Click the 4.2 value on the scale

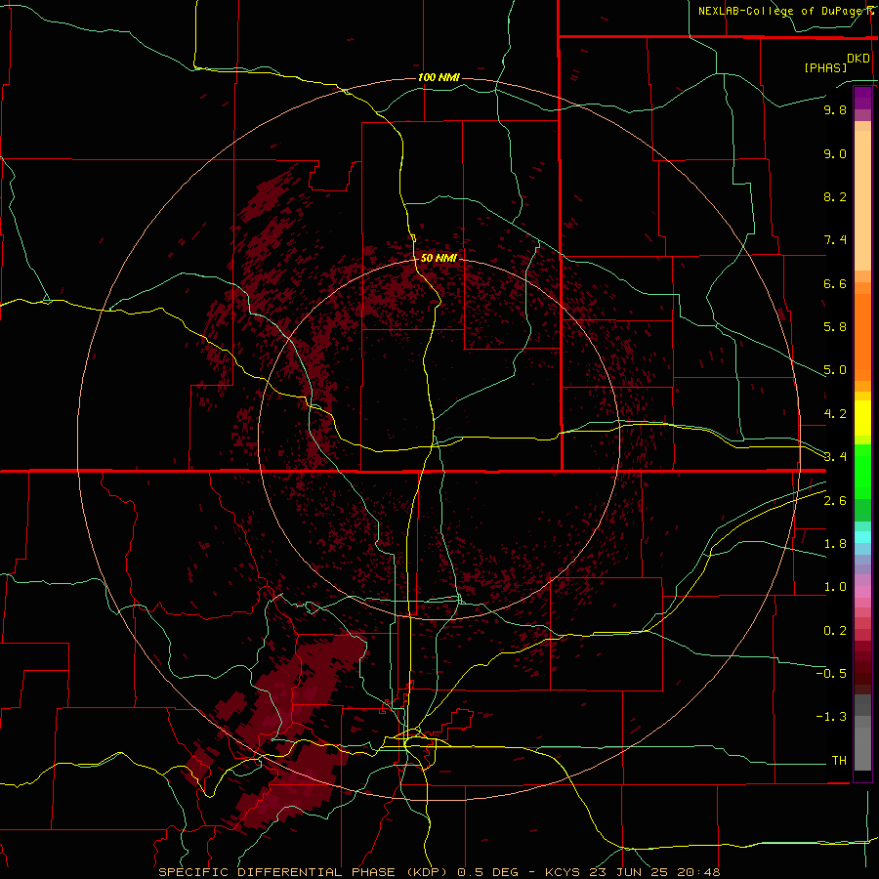click(835, 414)
